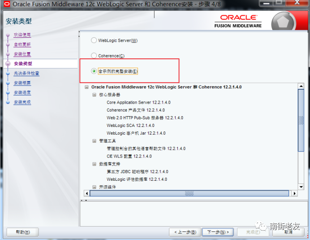Collapse the 管理工具 tree node
The width and height of the screenshot is (310, 240).
[x=95, y=141]
